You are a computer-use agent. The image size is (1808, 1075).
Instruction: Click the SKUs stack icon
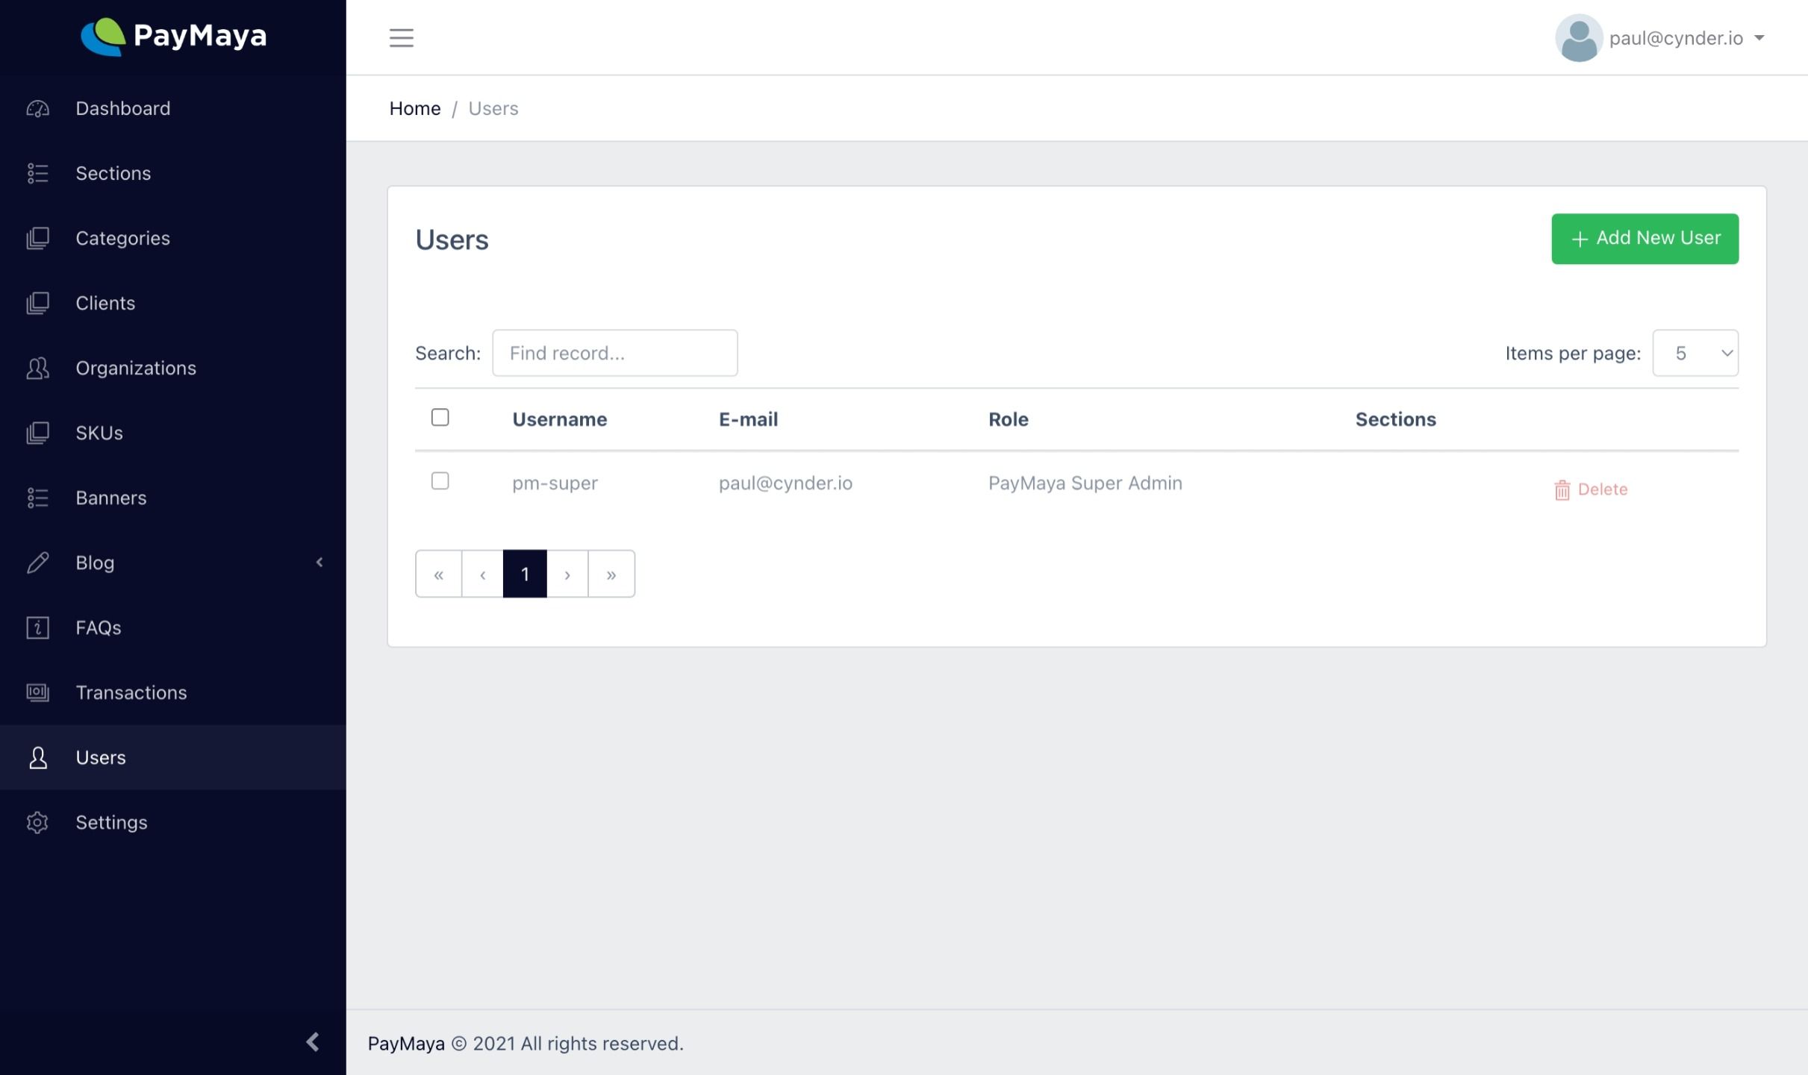(37, 433)
